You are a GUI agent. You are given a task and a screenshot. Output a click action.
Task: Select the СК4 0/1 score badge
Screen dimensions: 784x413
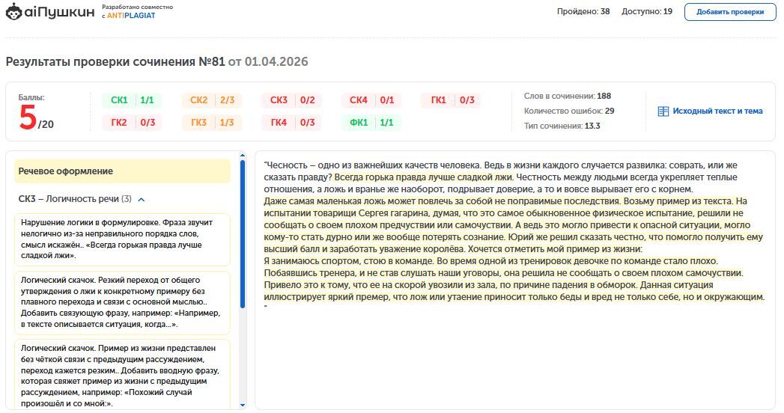[x=371, y=100]
